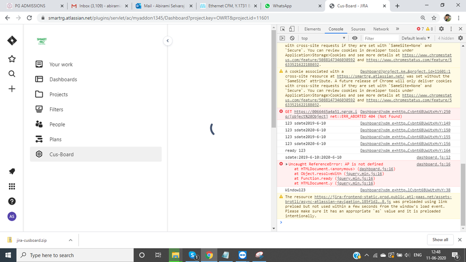Open the Notifications megaphone icon in sidebar
Viewport: 466px width, 262px height.
[12, 172]
